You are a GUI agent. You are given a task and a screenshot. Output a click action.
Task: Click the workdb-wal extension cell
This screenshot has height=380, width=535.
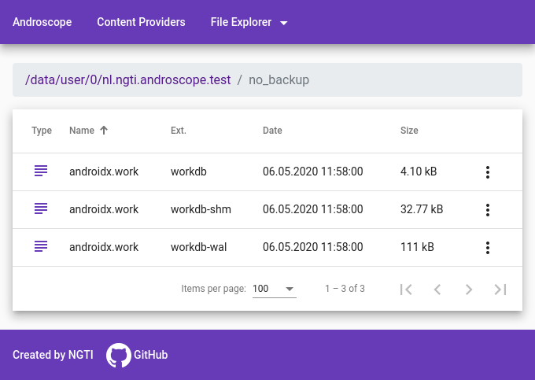pyautogui.click(x=198, y=247)
